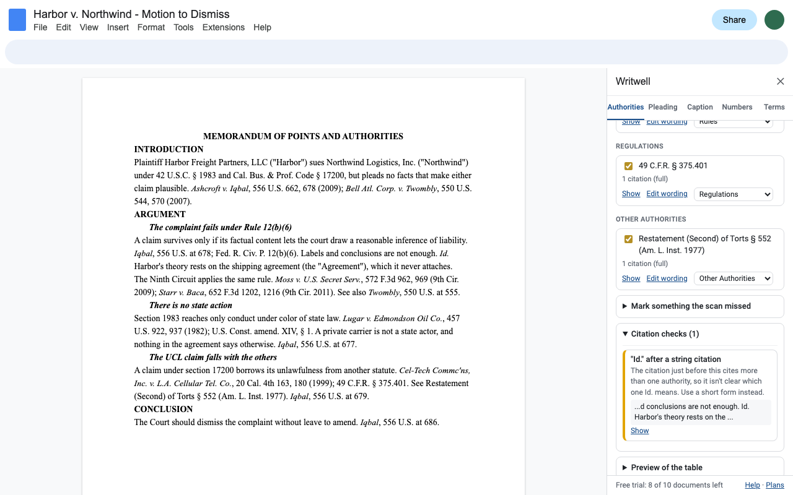Open the Plans link in footer
This screenshot has height=495, width=793.
click(x=775, y=485)
